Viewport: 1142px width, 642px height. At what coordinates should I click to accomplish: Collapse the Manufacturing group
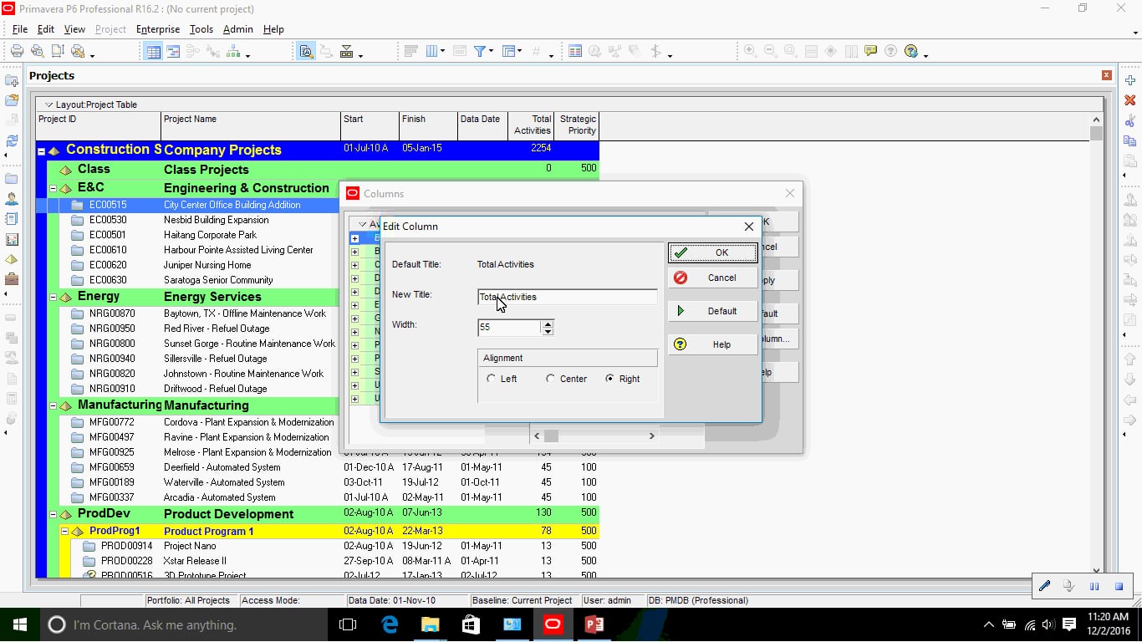tap(53, 405)
